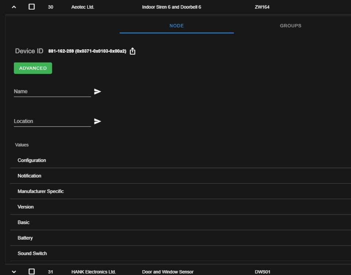Focus the Location input field

[52, 121]
